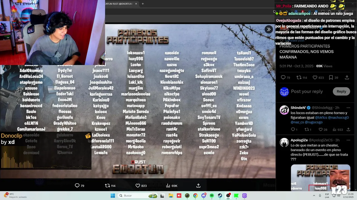Open a new browser tab with plus button
The image size is (357, 200).
point(143,4)
